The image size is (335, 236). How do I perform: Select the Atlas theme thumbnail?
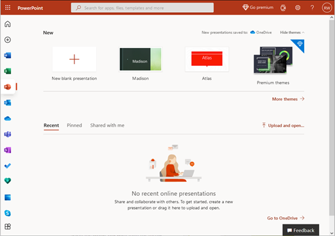(207, 59)
